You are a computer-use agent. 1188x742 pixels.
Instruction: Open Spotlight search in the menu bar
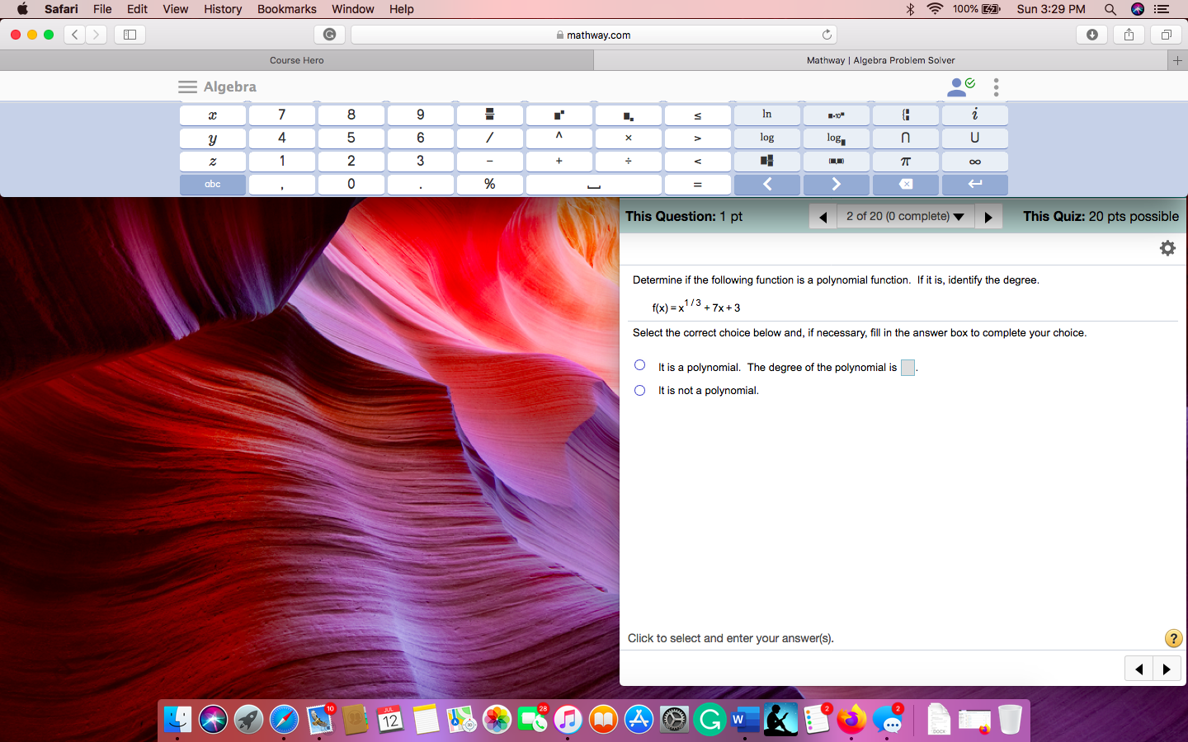[1110, 9]
